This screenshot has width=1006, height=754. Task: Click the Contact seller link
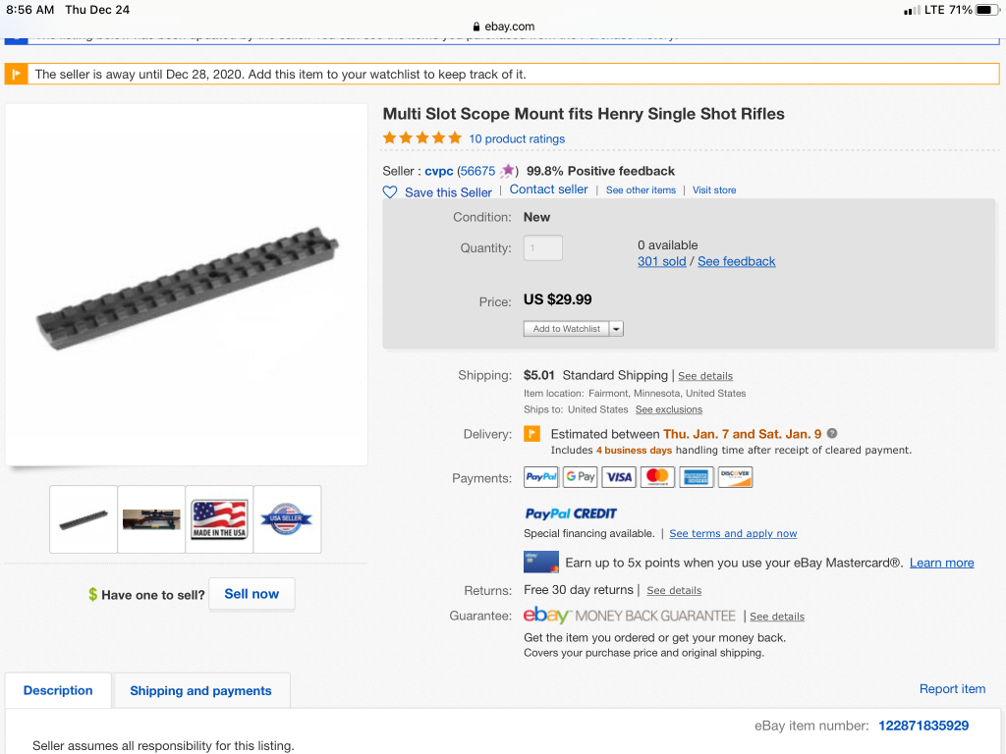pos(548,189)
